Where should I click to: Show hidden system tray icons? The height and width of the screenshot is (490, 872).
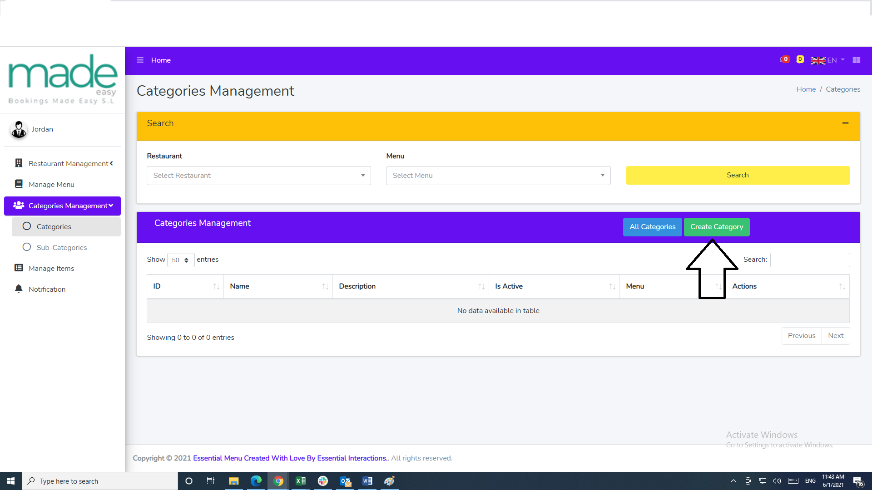tap(733, 481)
